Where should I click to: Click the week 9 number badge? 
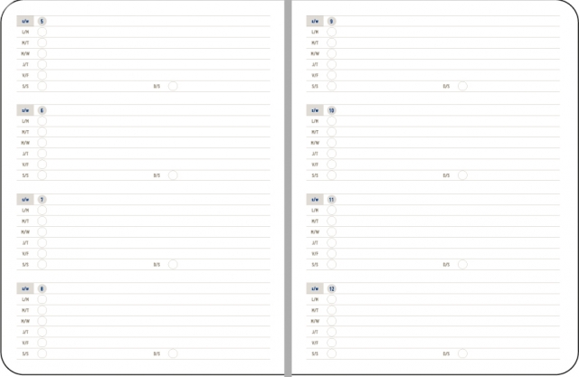[331, 22]
